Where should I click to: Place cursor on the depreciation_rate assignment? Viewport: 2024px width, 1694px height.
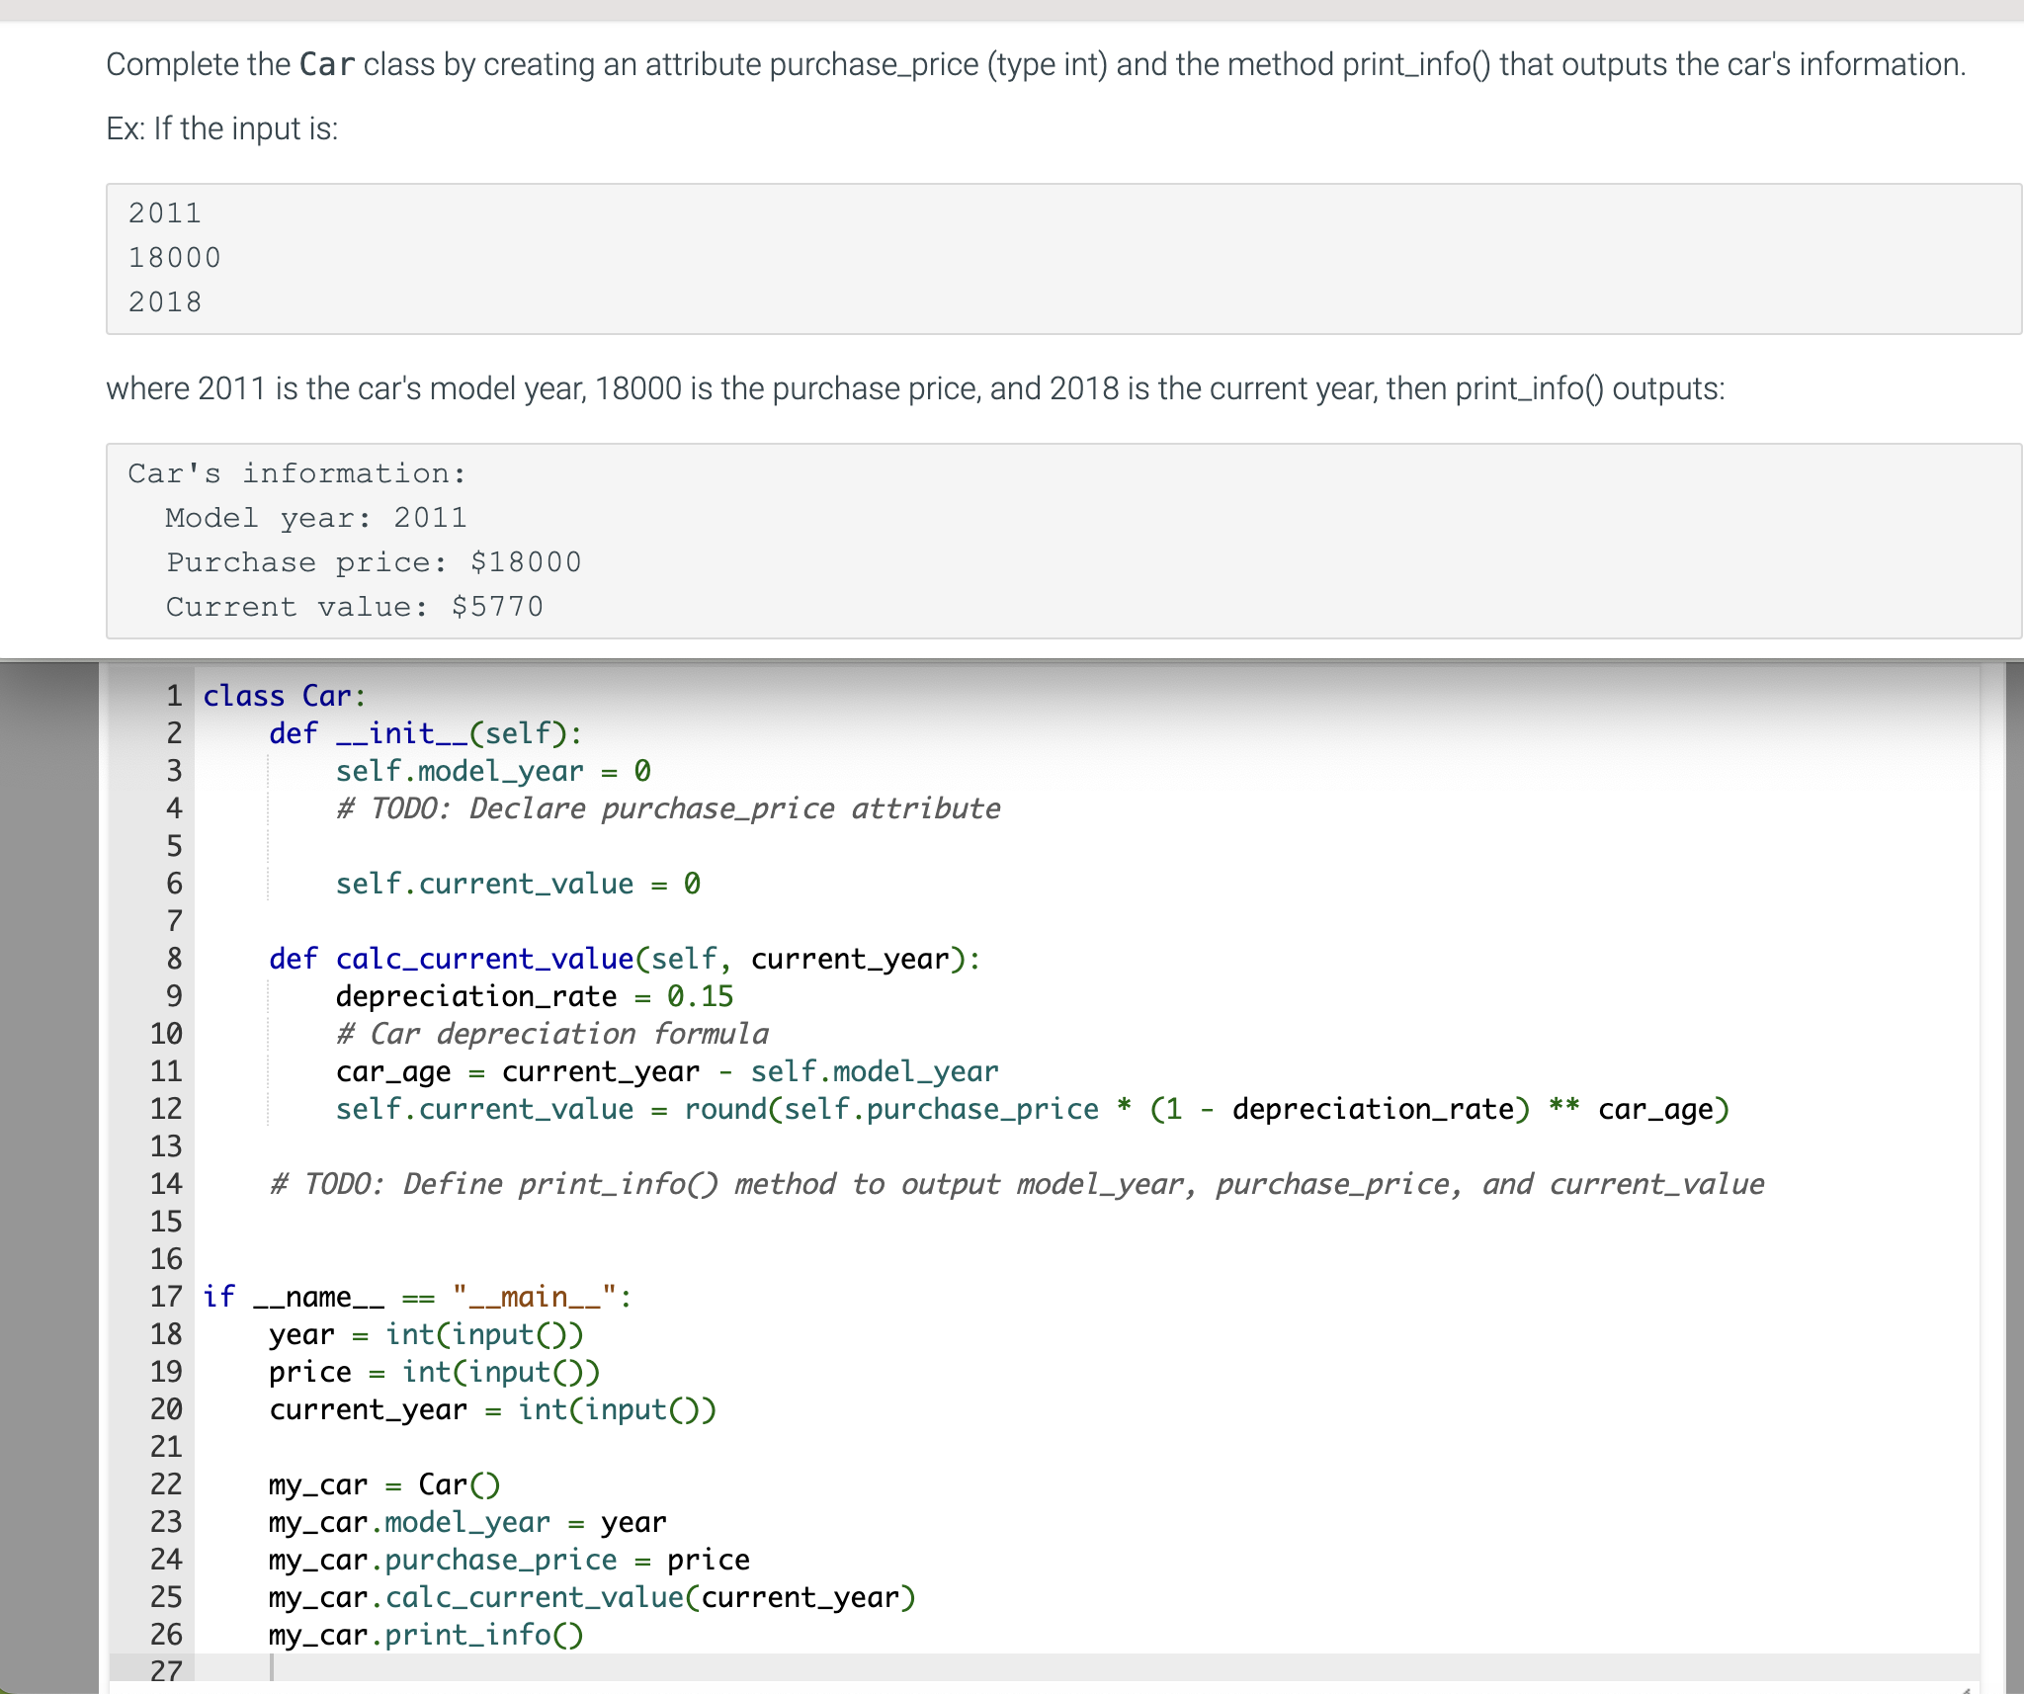click(534, 995)
